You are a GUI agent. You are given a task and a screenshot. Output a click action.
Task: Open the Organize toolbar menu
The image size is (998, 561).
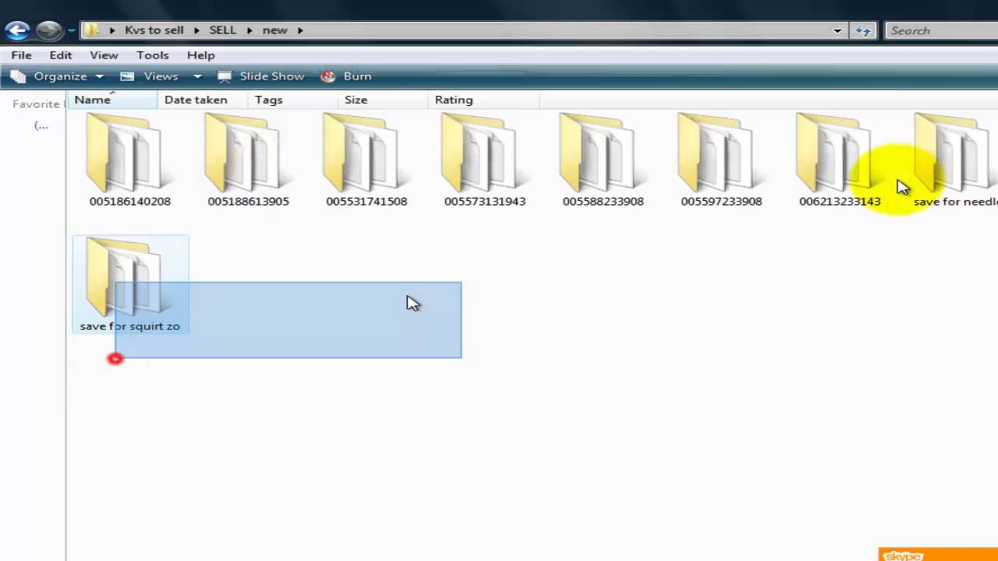pos(57,76)
